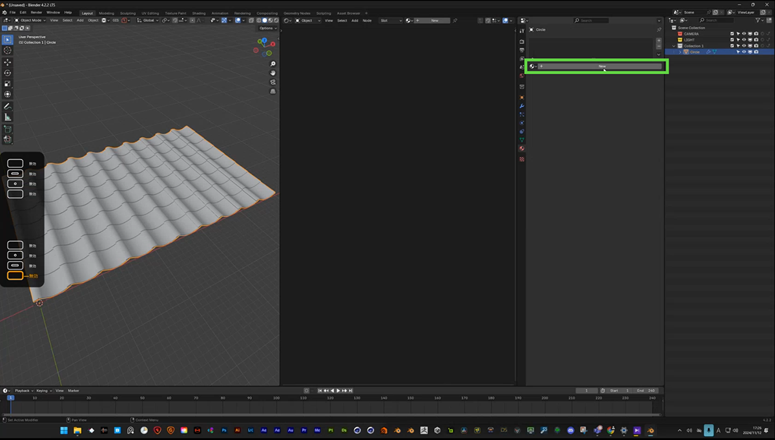Open Node menu in shader editor

coord(367,20)
